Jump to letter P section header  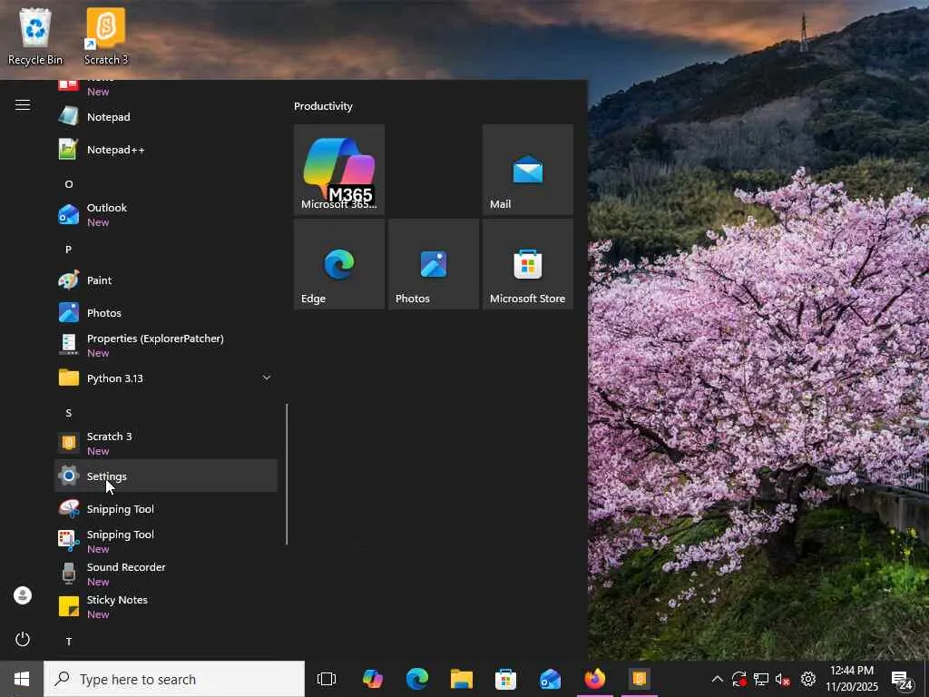pos(69,250)
